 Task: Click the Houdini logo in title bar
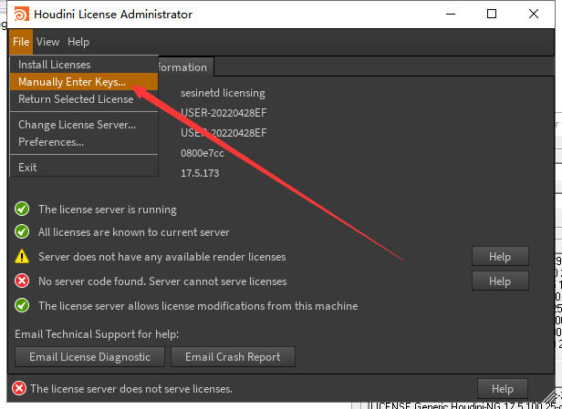18,15
